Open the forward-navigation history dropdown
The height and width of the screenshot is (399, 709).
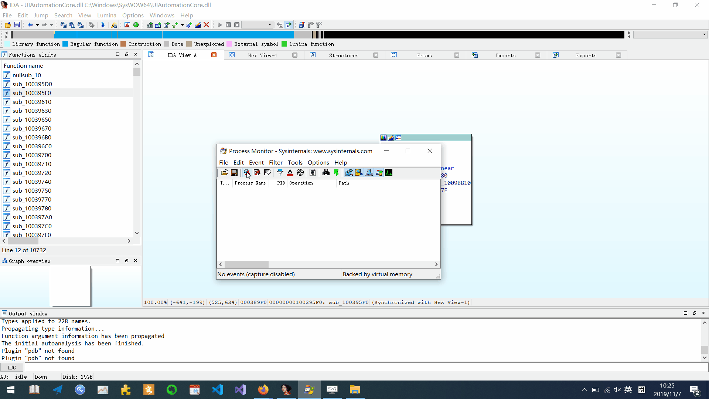click(x=51, y=25)
